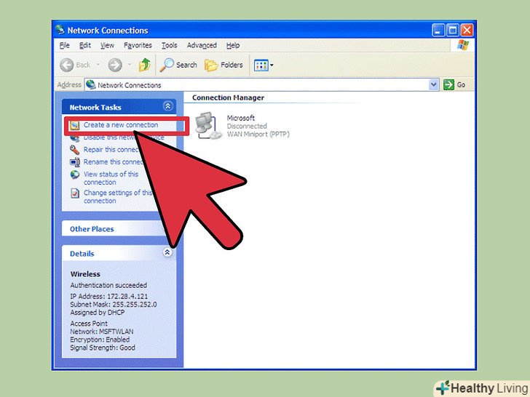Open the Edit menu
Viewport: 530px width, 397px height.
pyautogui.click(x=85, y=45)
